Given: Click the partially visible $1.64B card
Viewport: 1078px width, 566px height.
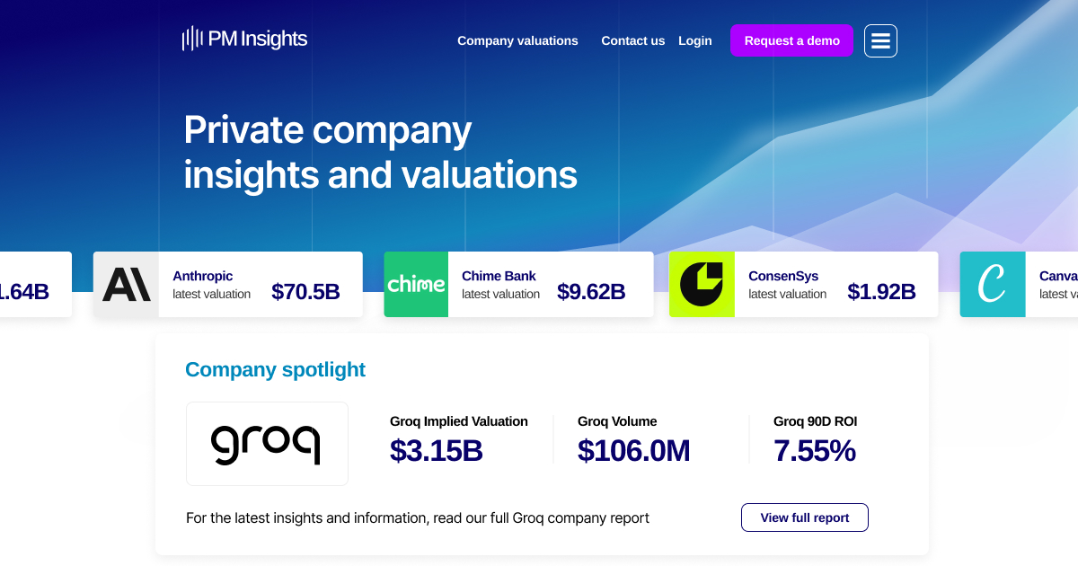Looking at the screenshot, I should point(36,284).
